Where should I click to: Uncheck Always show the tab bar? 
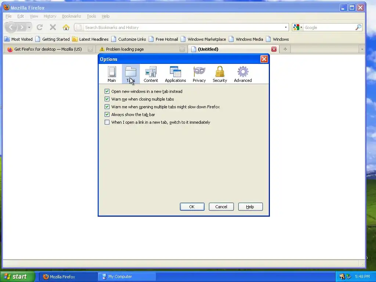click(107, 115)
